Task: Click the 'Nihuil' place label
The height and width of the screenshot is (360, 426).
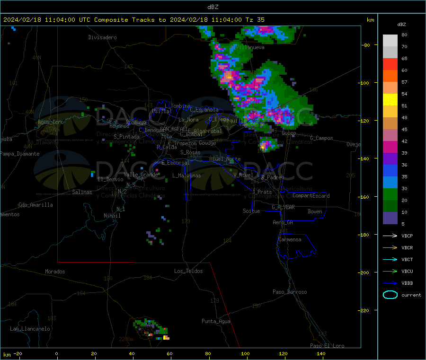Action: coord(112,216)
